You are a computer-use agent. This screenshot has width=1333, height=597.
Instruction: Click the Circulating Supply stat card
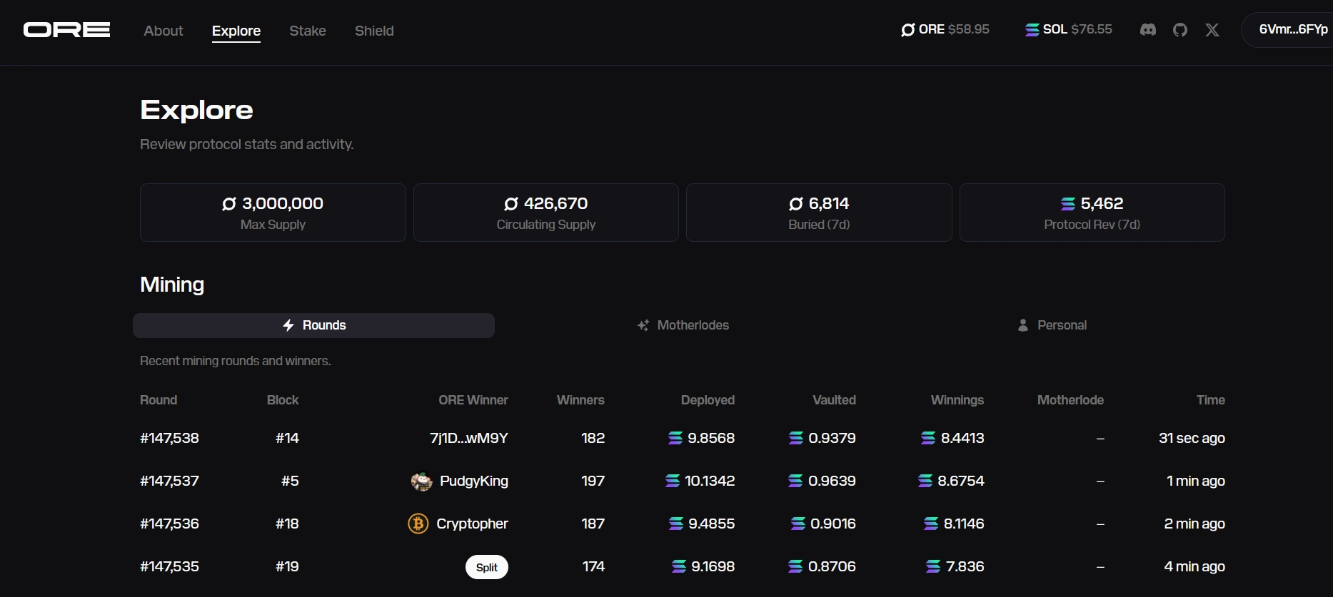tap(545, 213)
